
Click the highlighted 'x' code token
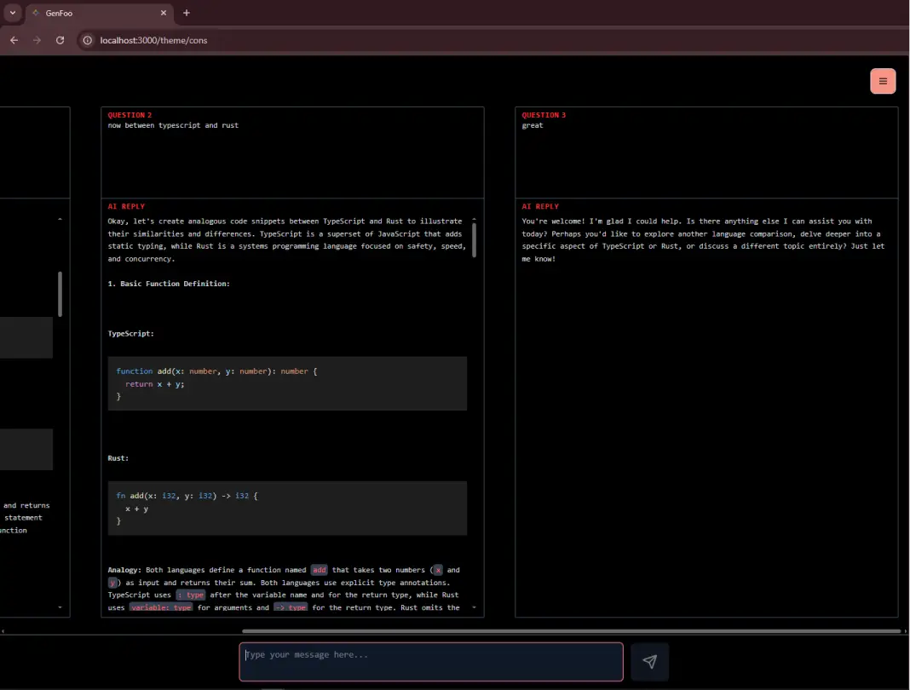[437, 570]
